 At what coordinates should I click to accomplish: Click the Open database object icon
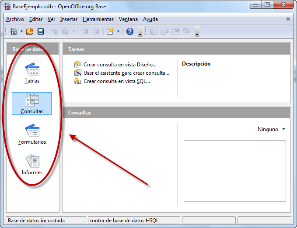[154, 31]
